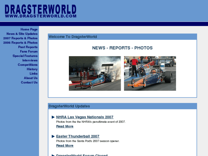
Task: Open the About Us page
Action: (31, 78)
